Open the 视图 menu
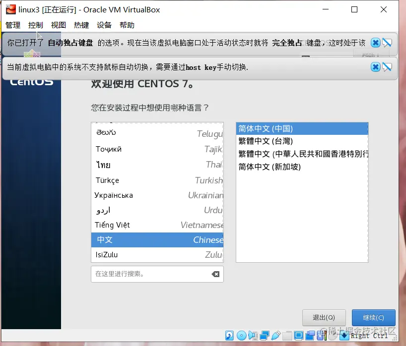Screen dimensions: 406x346 click(58, 25)
